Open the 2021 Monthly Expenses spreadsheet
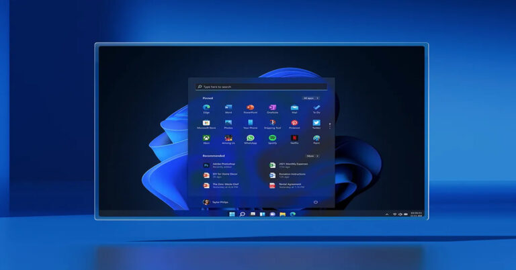Viewport: 516px width, 270px height. click(289, 165)
